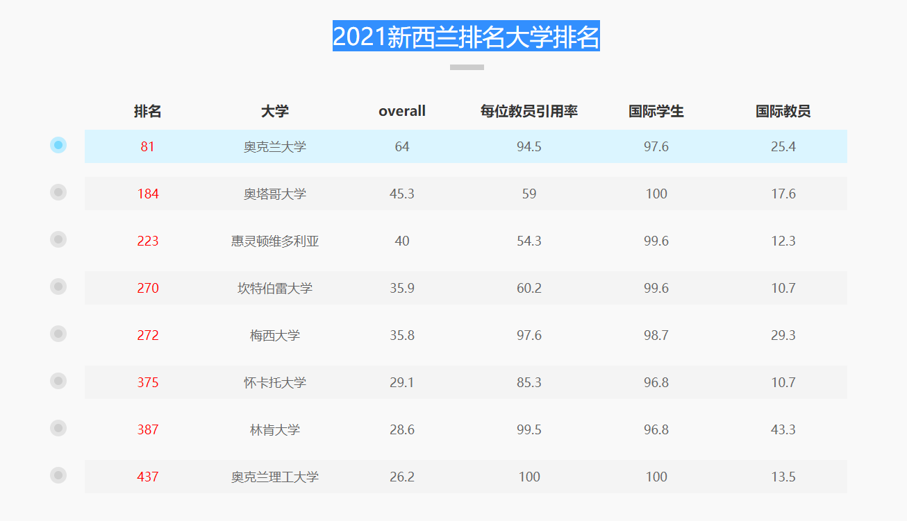Click university name 怀卡托大学
Screen dimensions: 907x521
click(275, 382)
